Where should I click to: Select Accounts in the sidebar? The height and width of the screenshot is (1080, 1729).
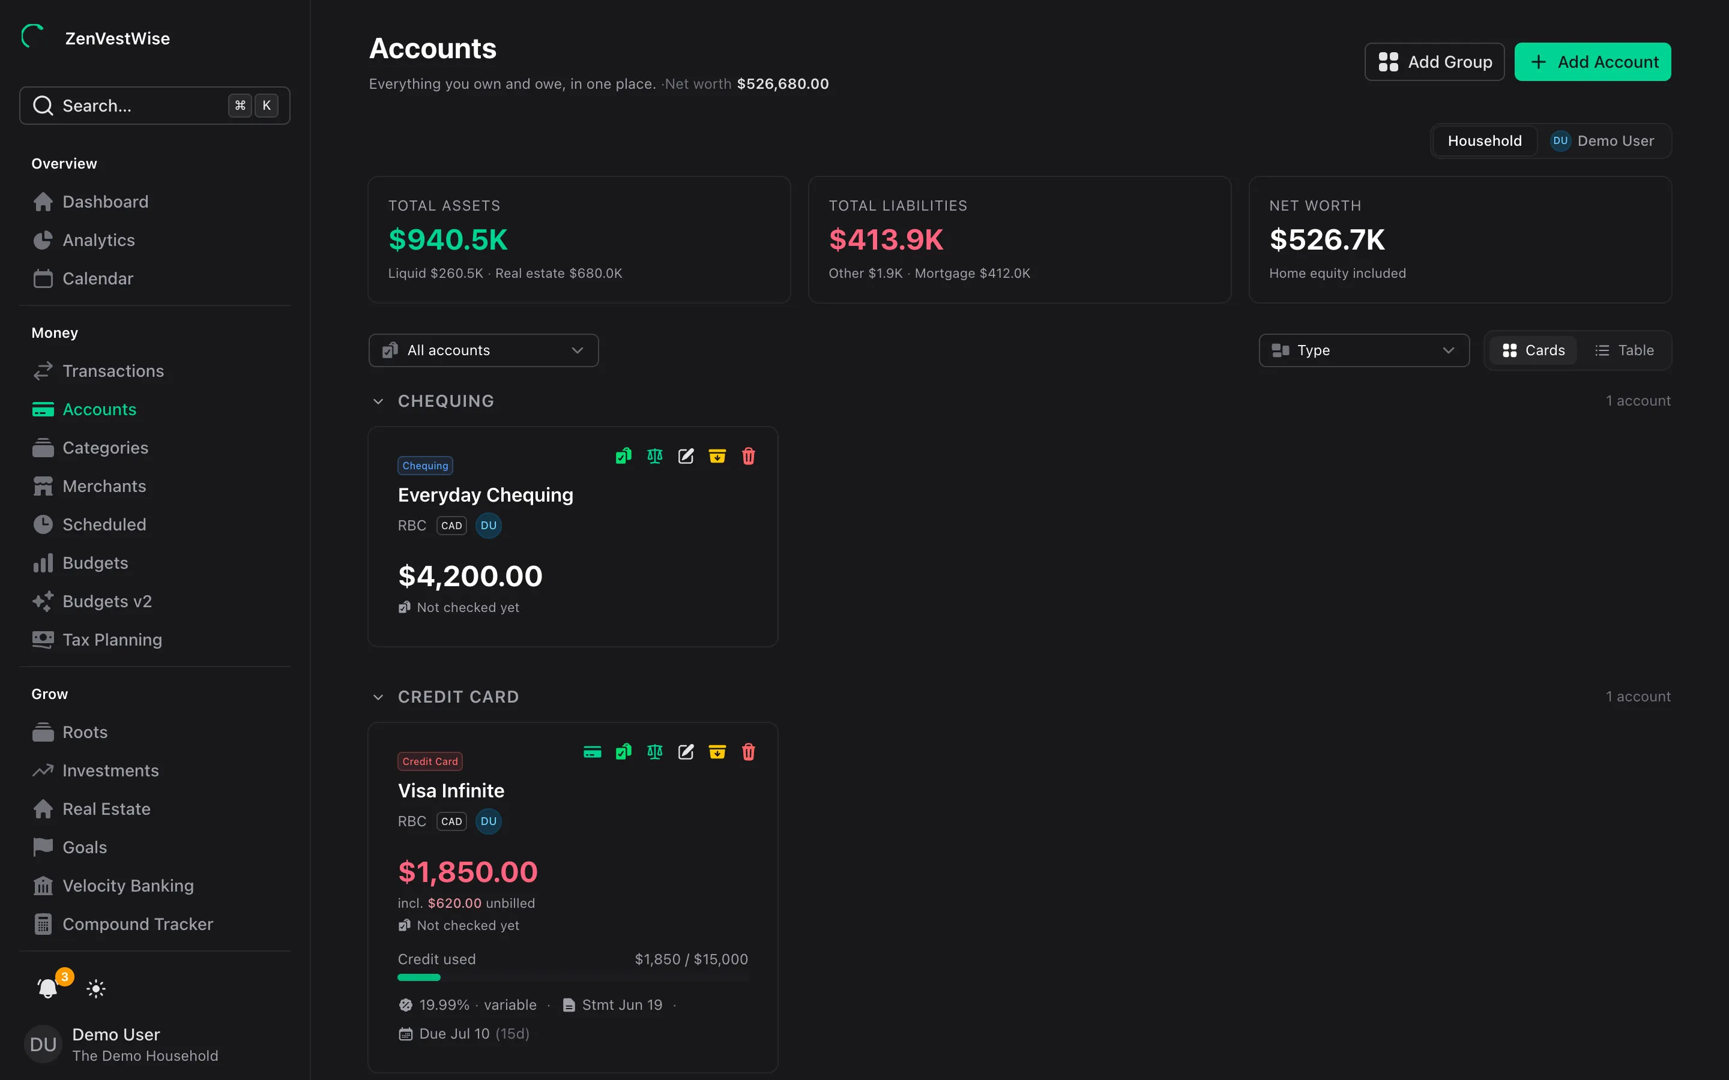[154, 409]
